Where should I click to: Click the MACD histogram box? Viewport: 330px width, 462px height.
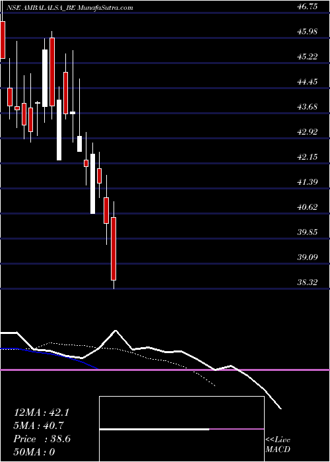coord(181,429)
